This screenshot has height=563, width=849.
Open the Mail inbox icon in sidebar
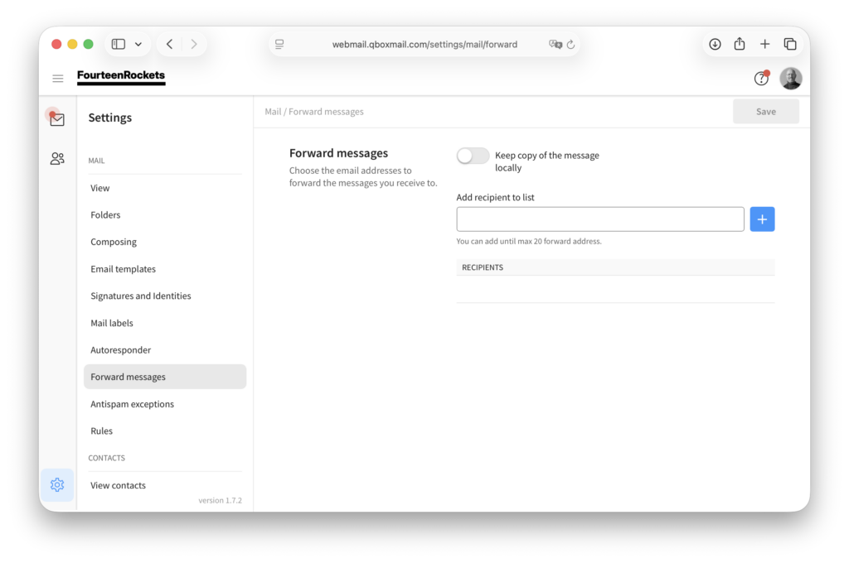pos(57,119)
